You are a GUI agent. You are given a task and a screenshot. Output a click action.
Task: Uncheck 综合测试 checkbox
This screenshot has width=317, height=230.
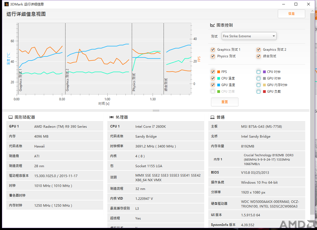[258, 56]
